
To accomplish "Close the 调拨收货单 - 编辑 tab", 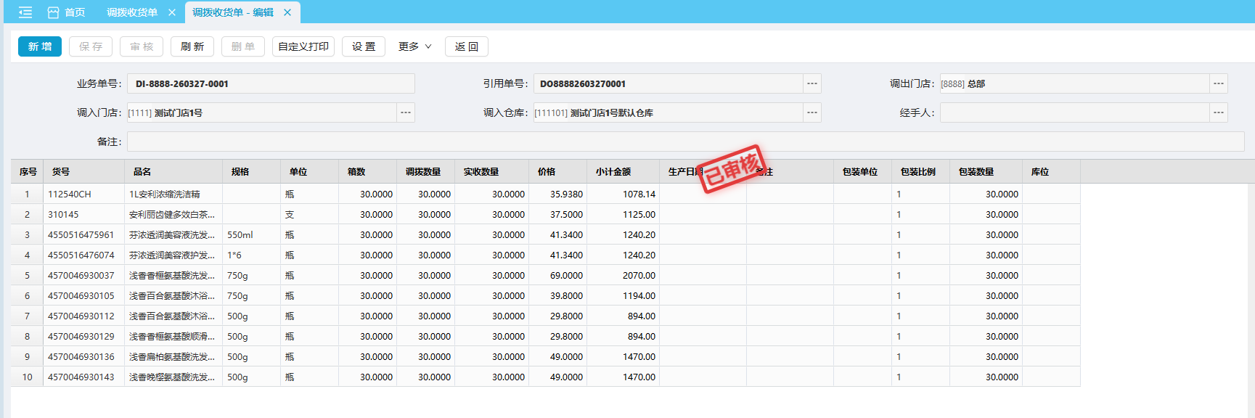I will pyautogui.click(x=287, y=12).
